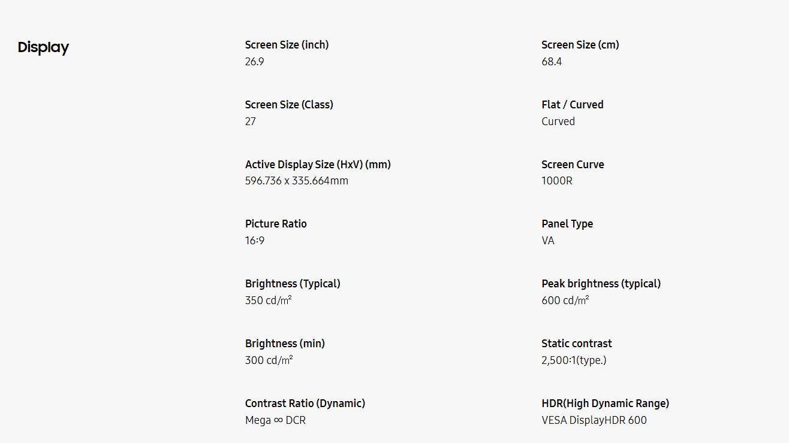Click the Panel Type label
This screenshot has height=443, width=789.
pyautogui.click(x=567, y=224)
